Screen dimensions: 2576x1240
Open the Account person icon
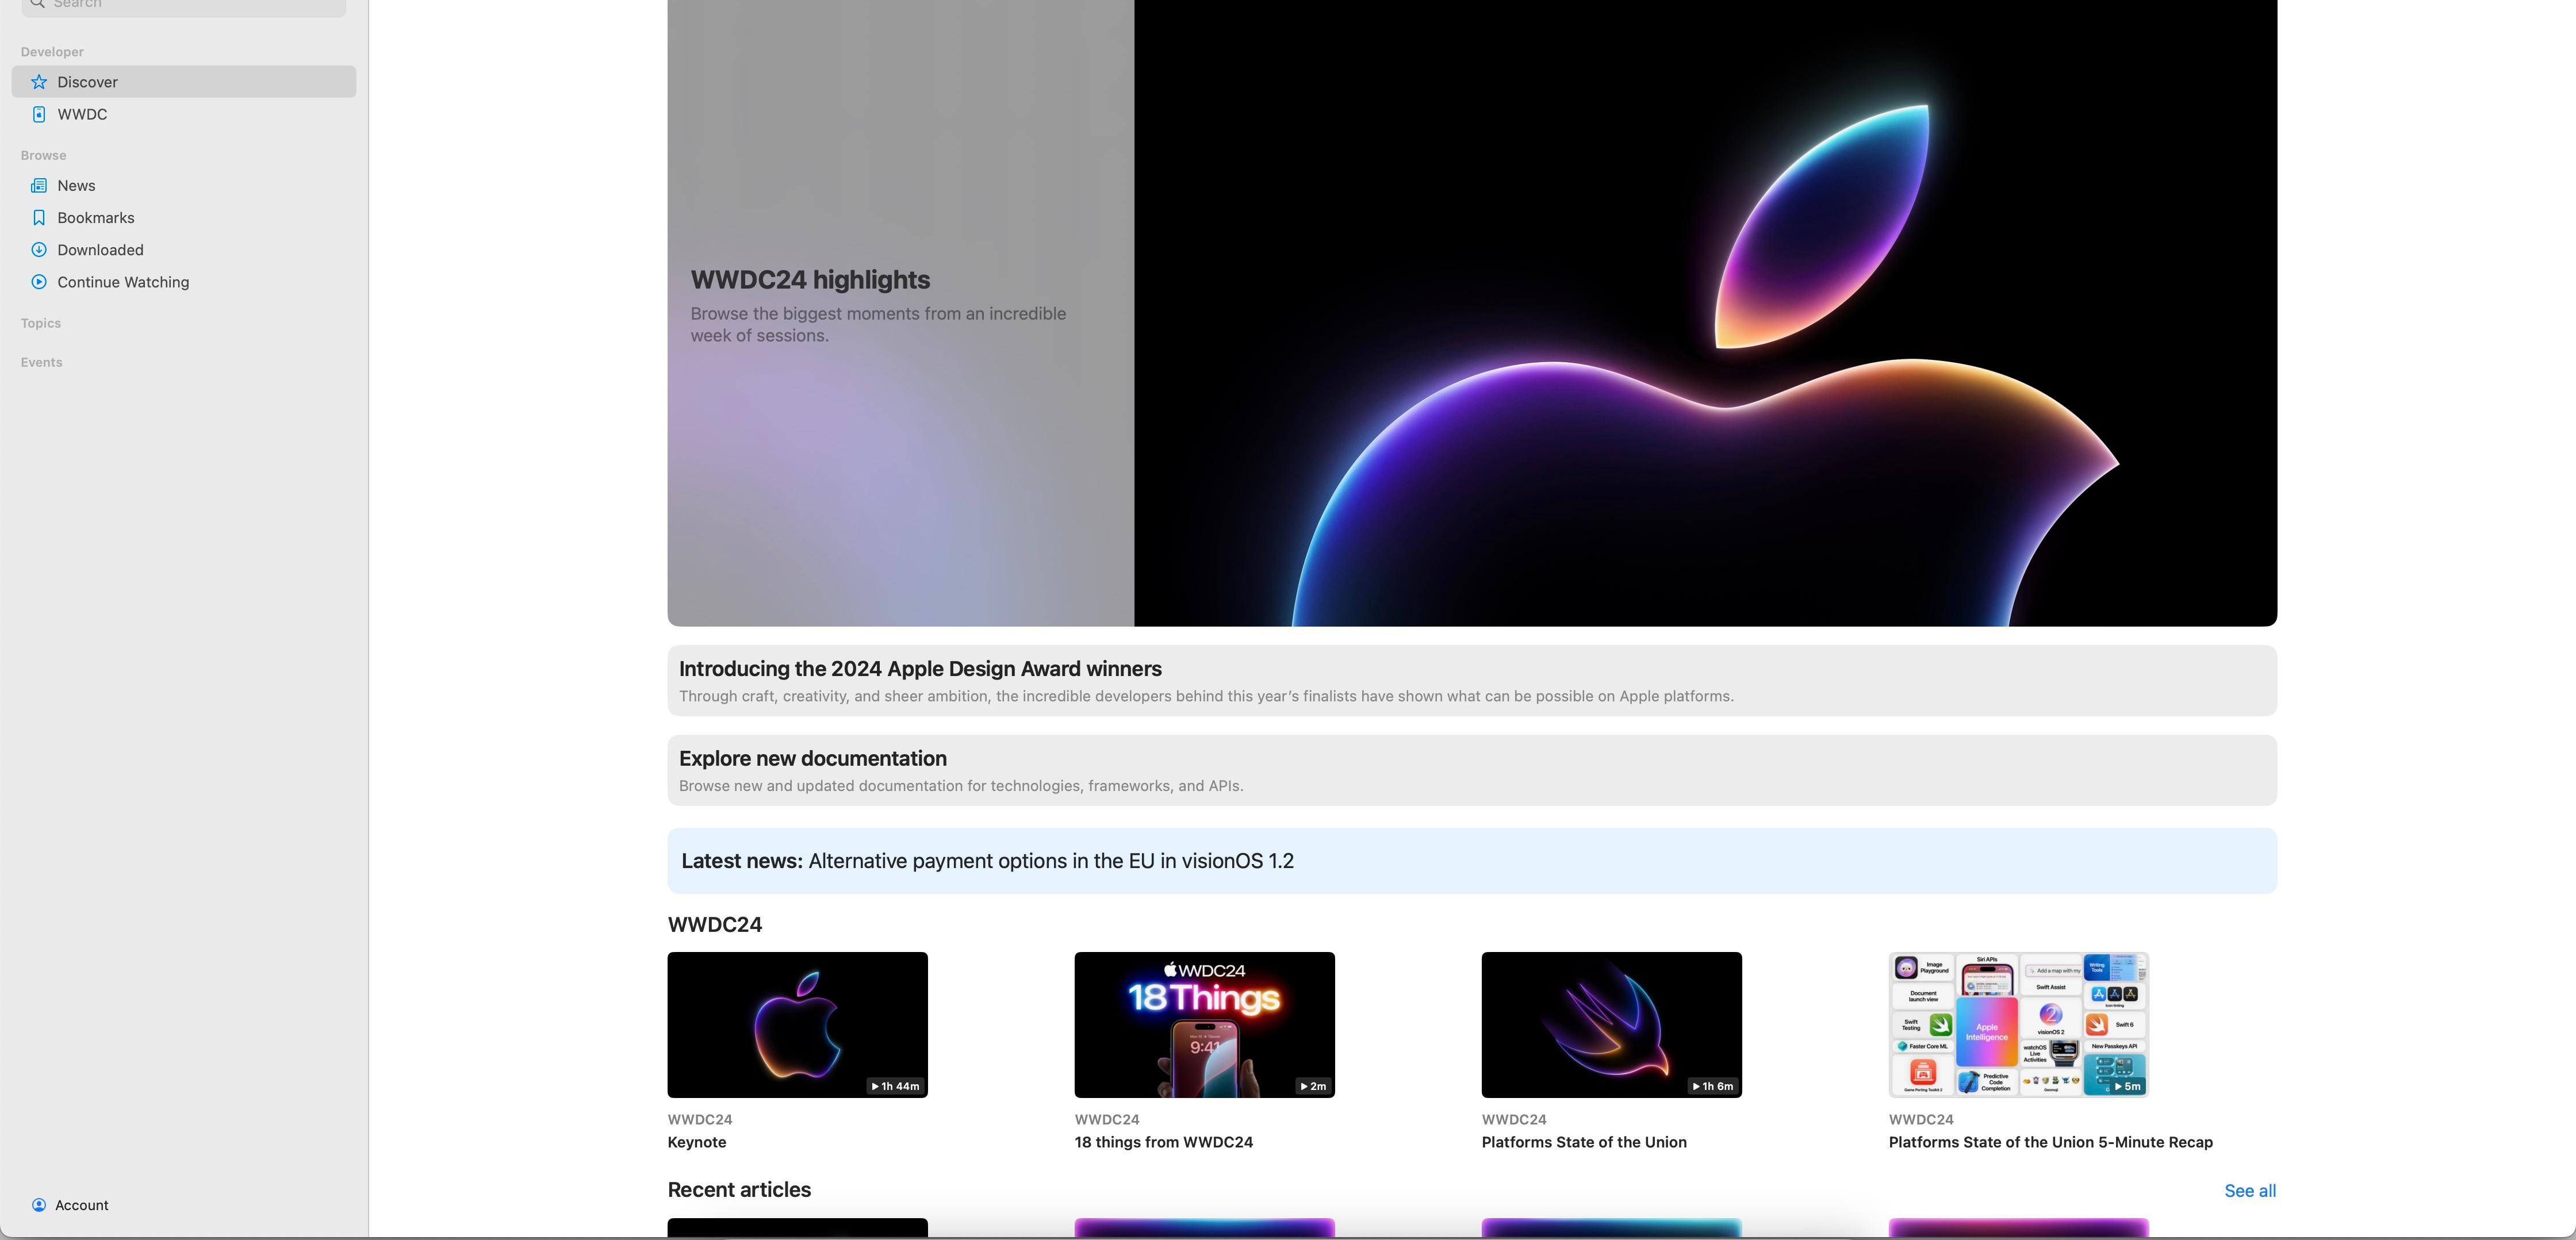[39, 1205]
